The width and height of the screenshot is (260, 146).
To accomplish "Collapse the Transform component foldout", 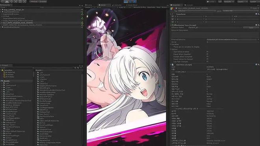I will click(171, 14).
